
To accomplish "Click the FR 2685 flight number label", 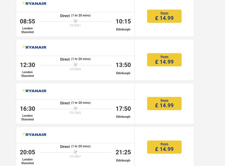I will [75, 113].
